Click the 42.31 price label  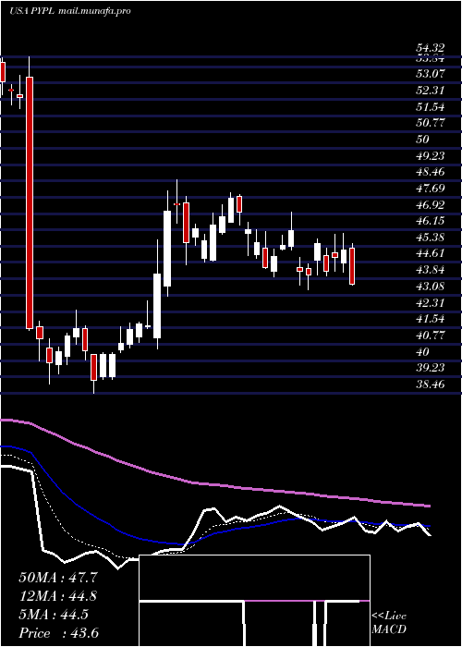(x=431, y=302)
